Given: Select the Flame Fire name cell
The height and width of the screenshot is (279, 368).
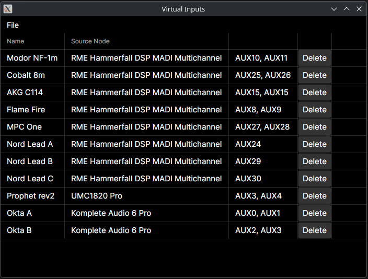Looking at the screenshot, I should 32,110.
